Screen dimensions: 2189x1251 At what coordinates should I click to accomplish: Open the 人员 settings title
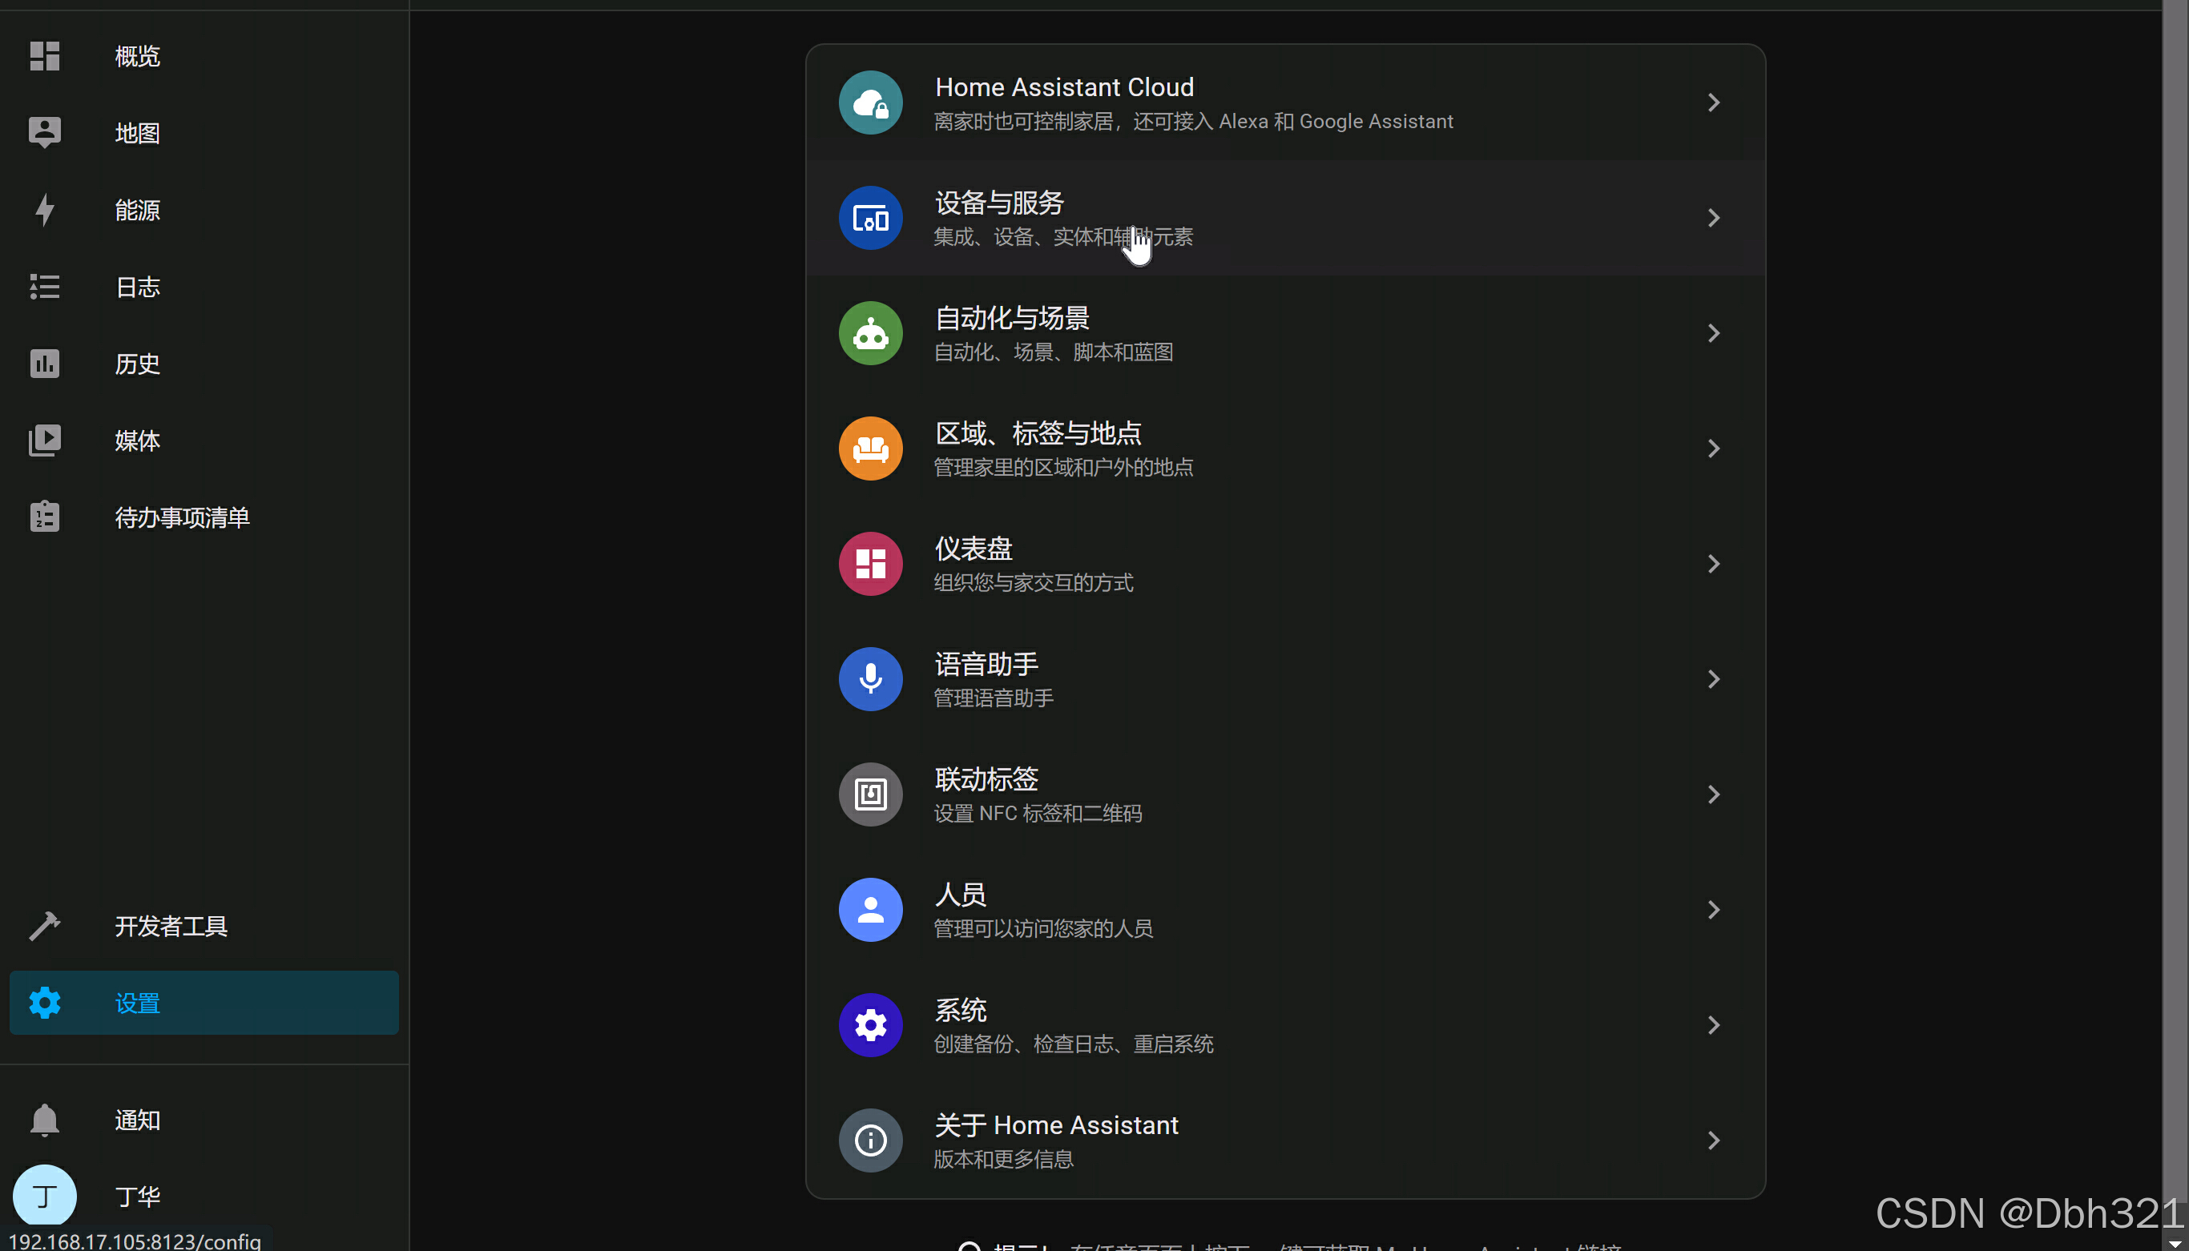point(961,895)
